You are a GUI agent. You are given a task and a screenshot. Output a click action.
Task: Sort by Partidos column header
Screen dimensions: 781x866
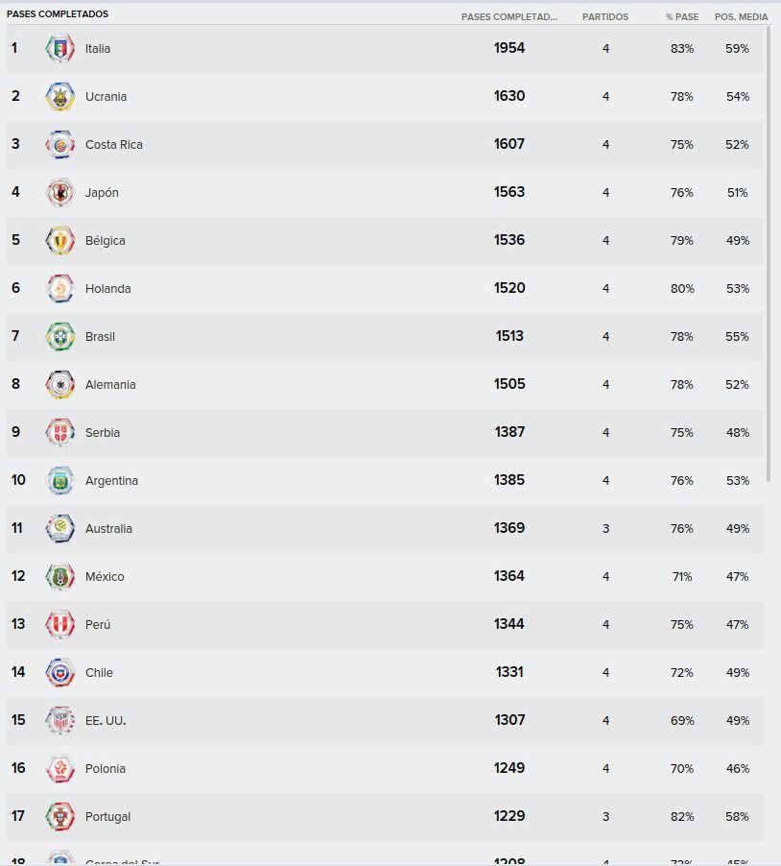pos(604,17)
